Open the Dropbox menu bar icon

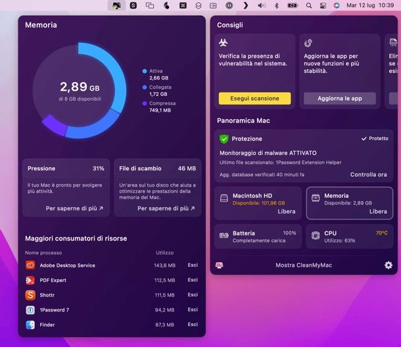coord(199,5)
